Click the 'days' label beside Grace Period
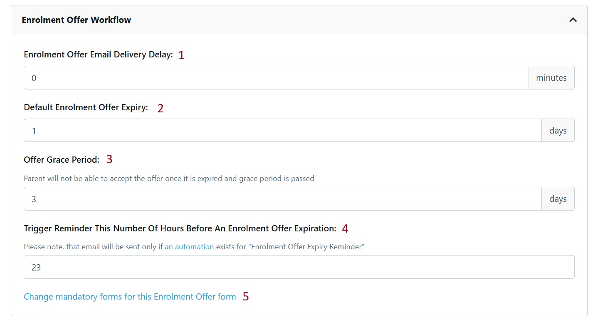This screenshot has width=598, height=320. point(558,198)
